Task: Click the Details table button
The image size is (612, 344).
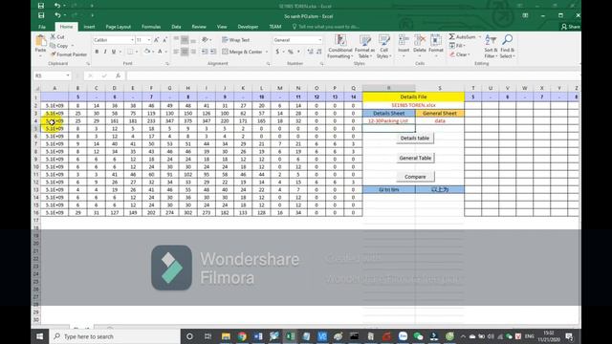Action: [414, 138]
